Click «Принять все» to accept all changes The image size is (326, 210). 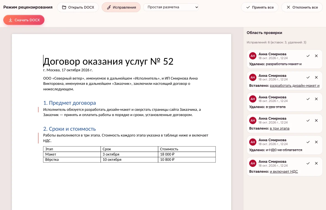tap(260, 7)
